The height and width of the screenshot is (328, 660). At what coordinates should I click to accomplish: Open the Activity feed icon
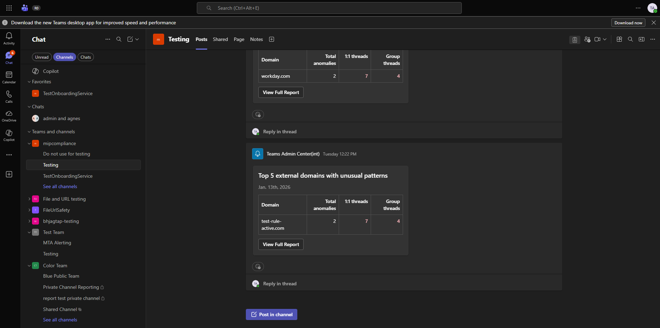pos(9,38)
